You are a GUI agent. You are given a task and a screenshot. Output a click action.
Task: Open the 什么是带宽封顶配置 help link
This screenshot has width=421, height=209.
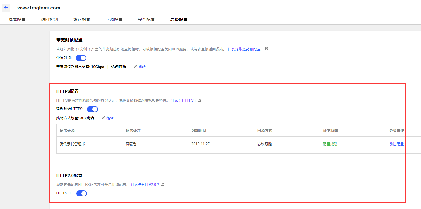(x=245, y=49)
